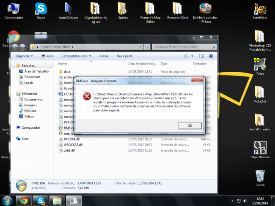
Task: Launch Fraps from the desktop
Action: pos(260,67)
